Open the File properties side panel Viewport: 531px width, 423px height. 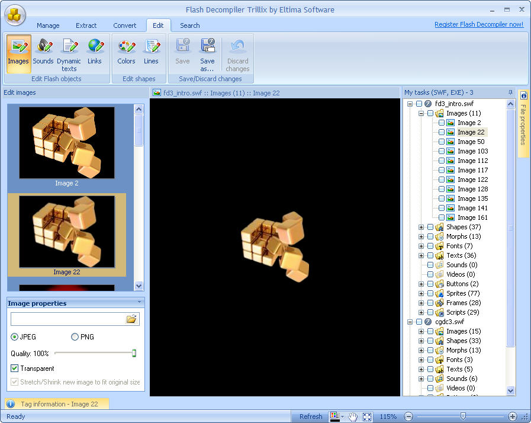[523, 124]
